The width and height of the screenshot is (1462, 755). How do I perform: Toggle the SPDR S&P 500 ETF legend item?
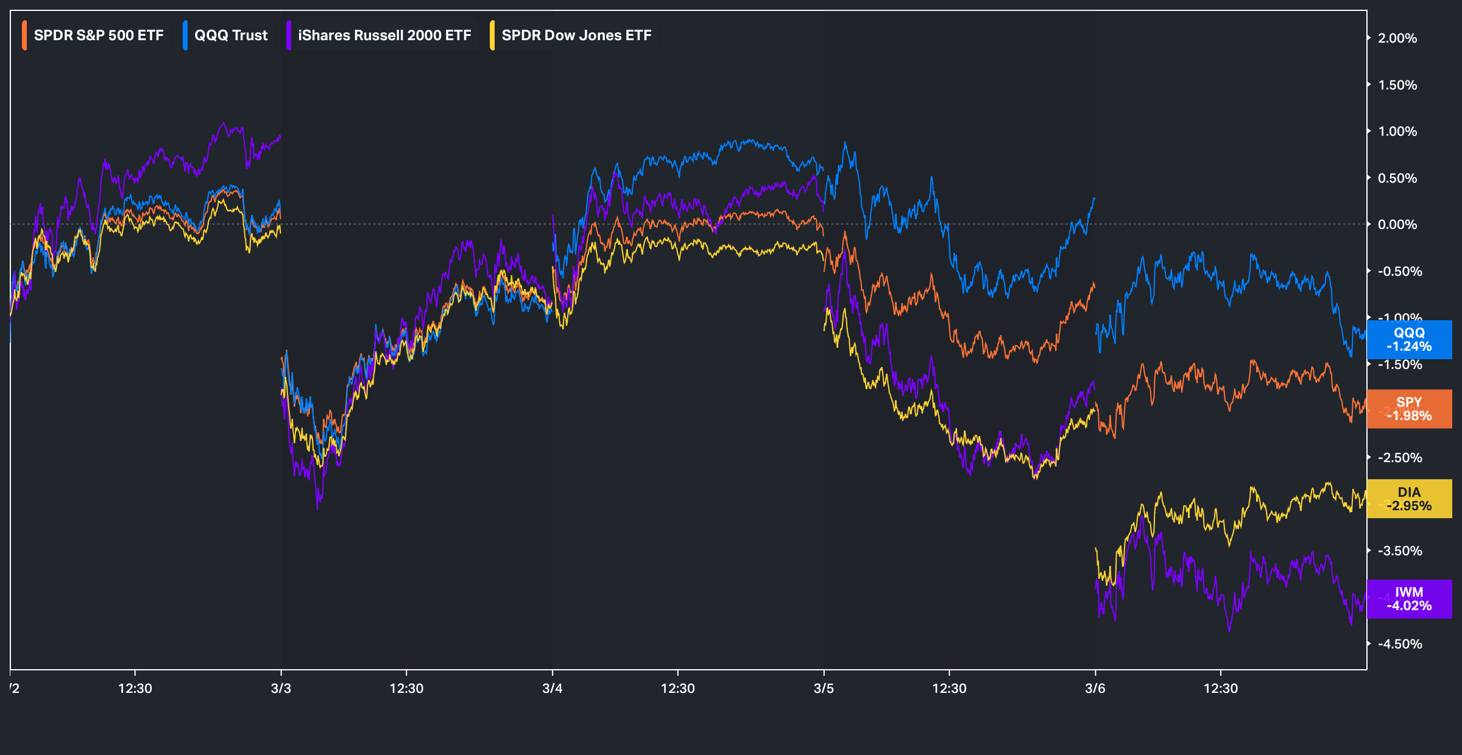[x=98, y=35]
